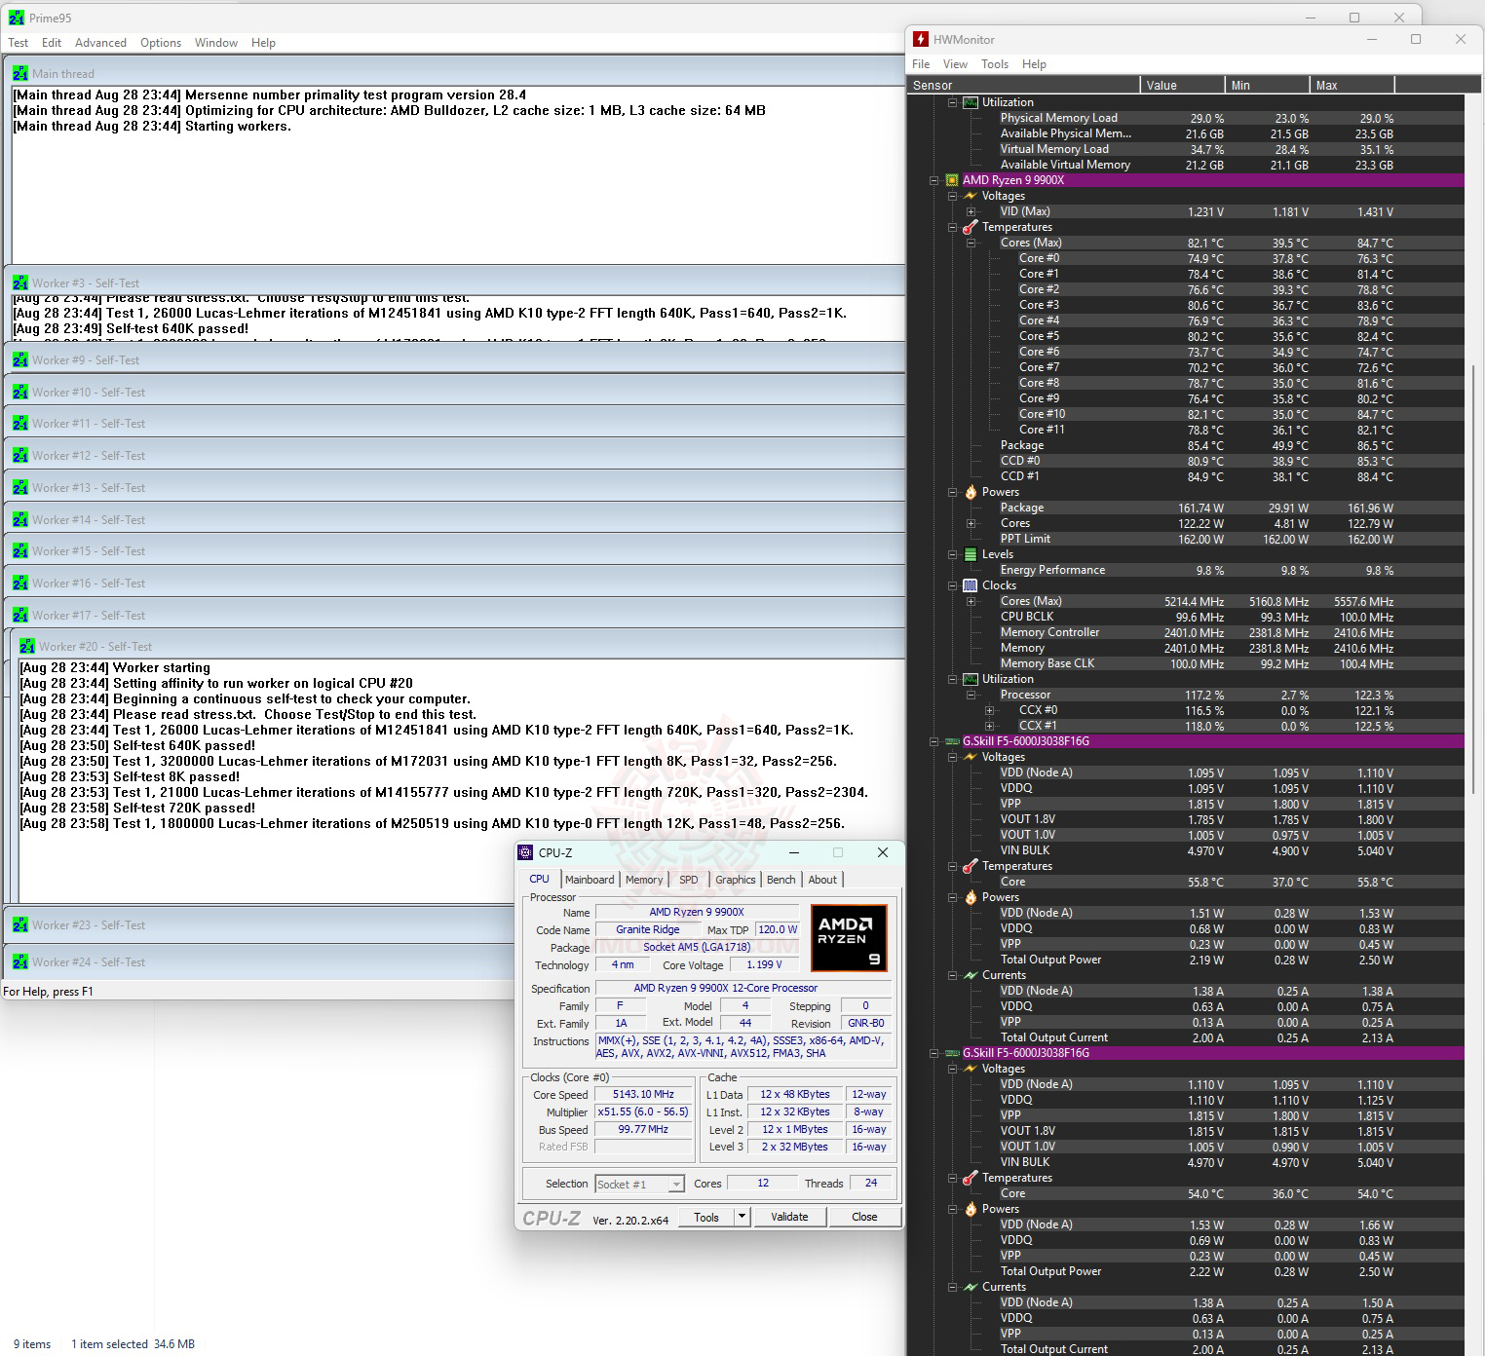
Task: Click the Levels bars icon in HWMonitor
Action: pyautogui.click(x=971, y=554)
